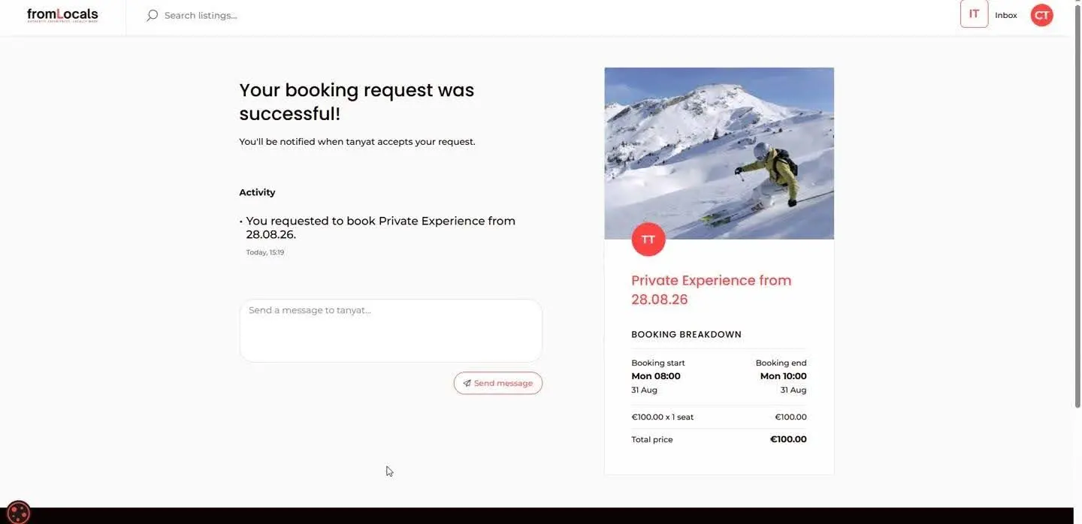The image size is (1082, 524).
Task: Click the bold €100.00 total amount
Action: [788, 439]
